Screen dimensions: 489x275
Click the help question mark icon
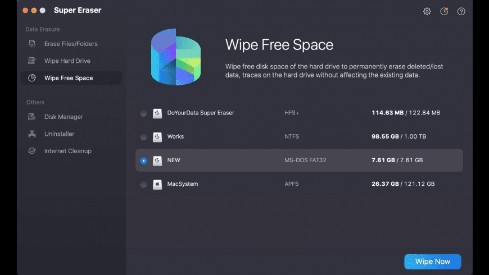pyautogui.click(x=461, y=12)
